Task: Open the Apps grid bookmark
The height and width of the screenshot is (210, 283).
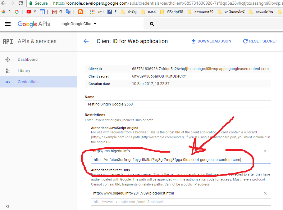Action: pyautogui.click(x=92, y=12)
